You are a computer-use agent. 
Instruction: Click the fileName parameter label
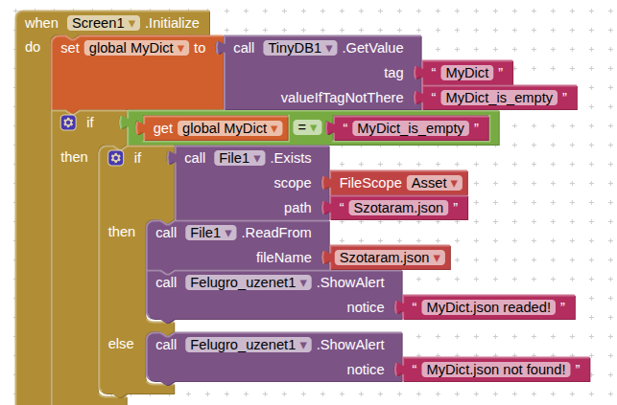tap(284, 258)
